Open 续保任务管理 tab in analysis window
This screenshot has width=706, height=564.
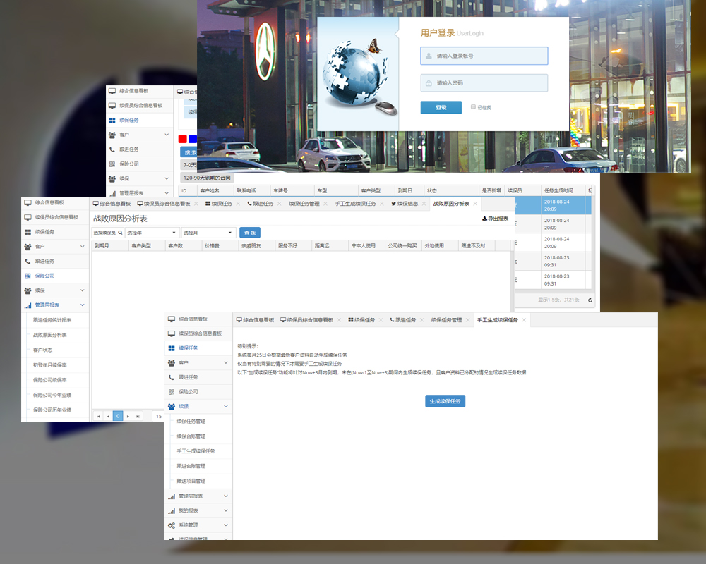tap(304, 204)
